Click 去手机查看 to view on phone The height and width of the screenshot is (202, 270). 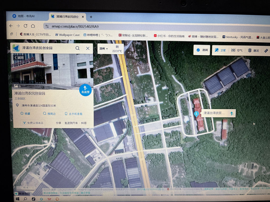[x=73, y=114]
